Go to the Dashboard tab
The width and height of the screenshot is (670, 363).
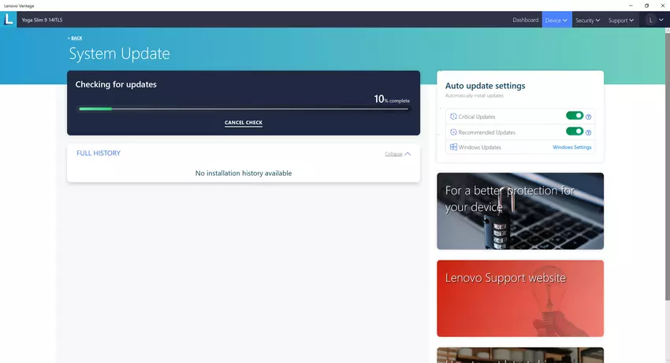(x=525, y=20)
